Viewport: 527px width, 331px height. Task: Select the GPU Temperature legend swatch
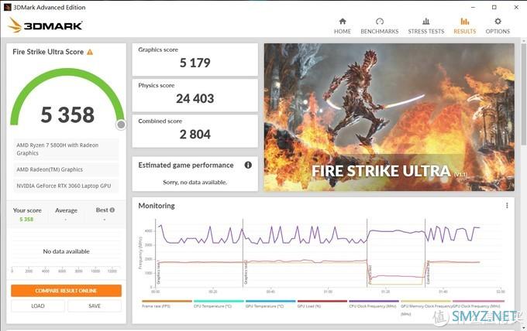270,301
